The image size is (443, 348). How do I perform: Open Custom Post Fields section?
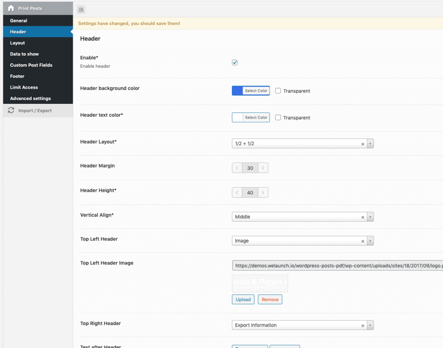point(38,65)
